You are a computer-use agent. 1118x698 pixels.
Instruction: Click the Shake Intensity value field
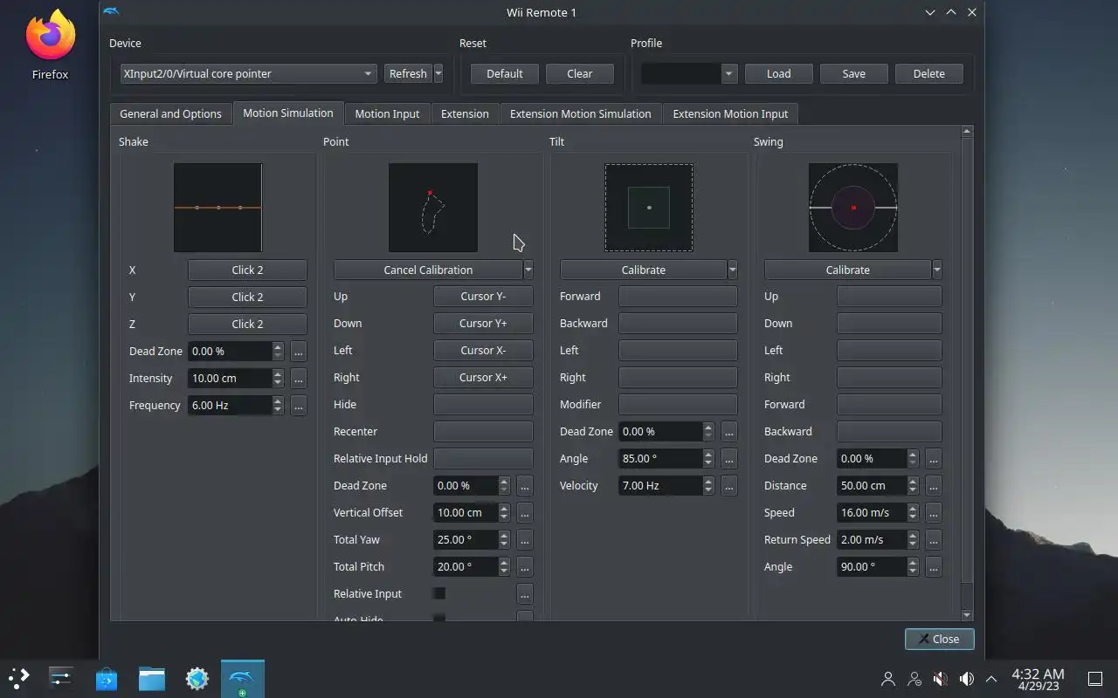[x=231, y=378]
